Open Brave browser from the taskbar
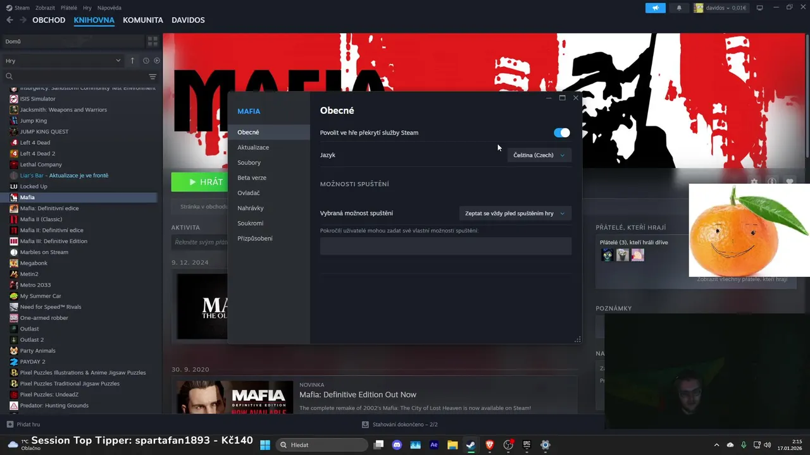Screen dimensions: 810x455 pos(489,445)
